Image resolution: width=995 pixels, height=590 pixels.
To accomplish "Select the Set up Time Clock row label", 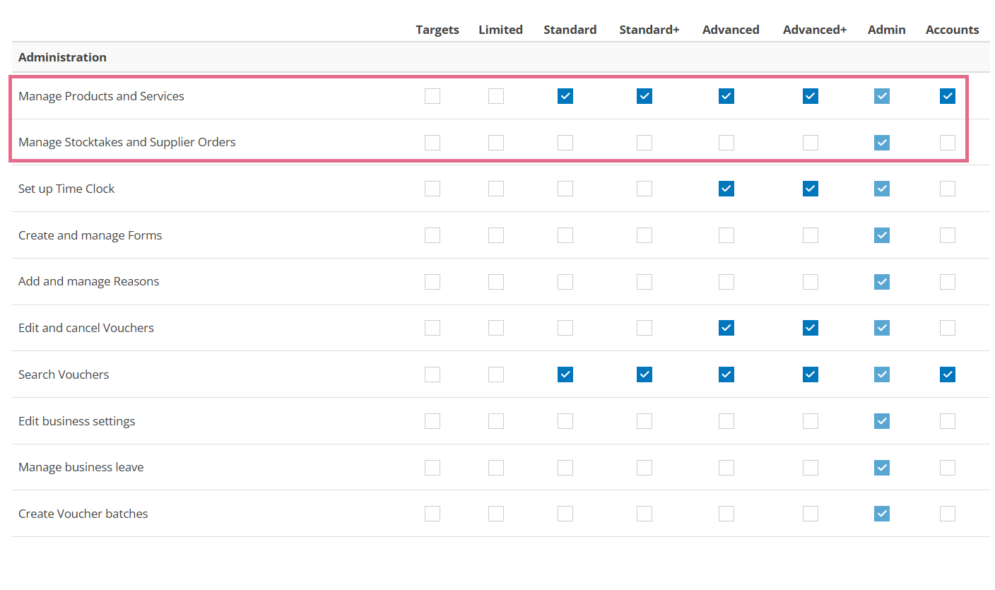I will 66,189.
